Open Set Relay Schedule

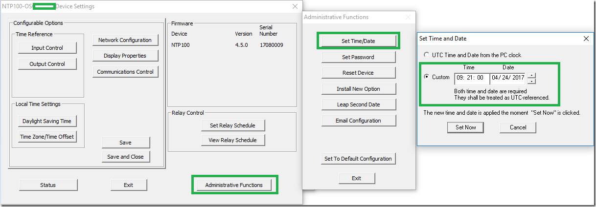point(232,125)
